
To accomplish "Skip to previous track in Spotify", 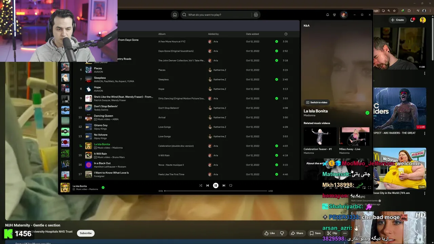I will click(x=208, y=185).
